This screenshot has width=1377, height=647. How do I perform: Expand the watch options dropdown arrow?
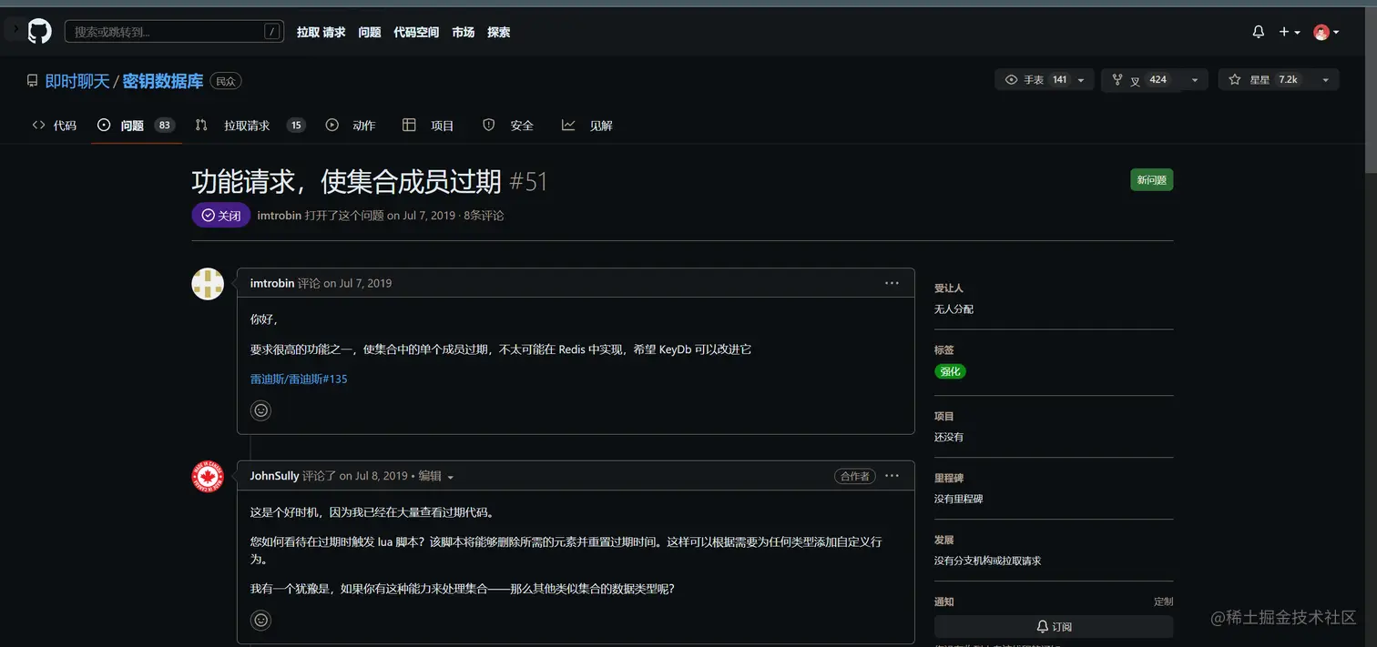[1082, 80]
